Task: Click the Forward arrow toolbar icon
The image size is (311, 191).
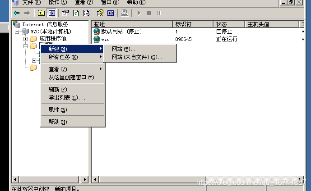Action: point(27,13)
